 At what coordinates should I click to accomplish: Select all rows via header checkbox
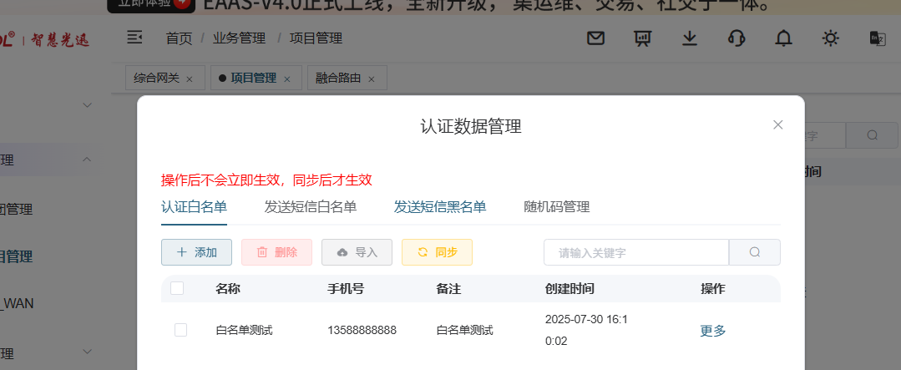(177, 289)
